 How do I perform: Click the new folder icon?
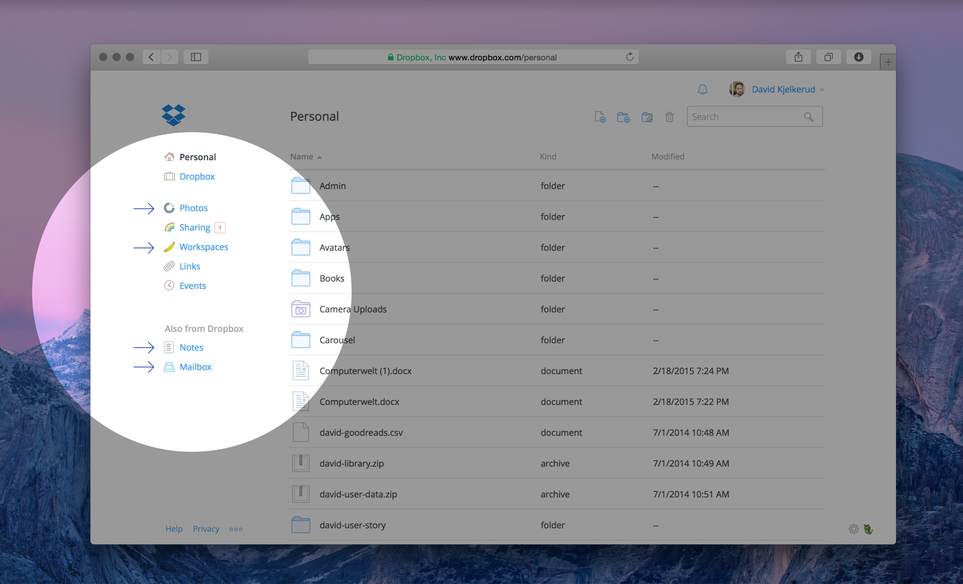623,117
